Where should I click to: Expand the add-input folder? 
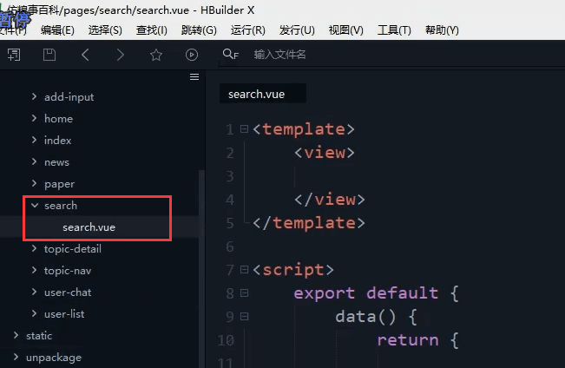click(34, 96)
